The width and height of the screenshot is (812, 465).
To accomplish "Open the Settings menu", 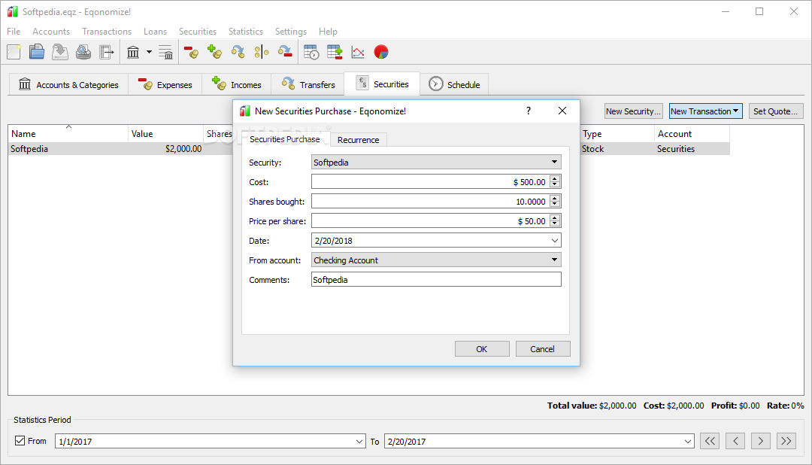I will click(290, 32).
